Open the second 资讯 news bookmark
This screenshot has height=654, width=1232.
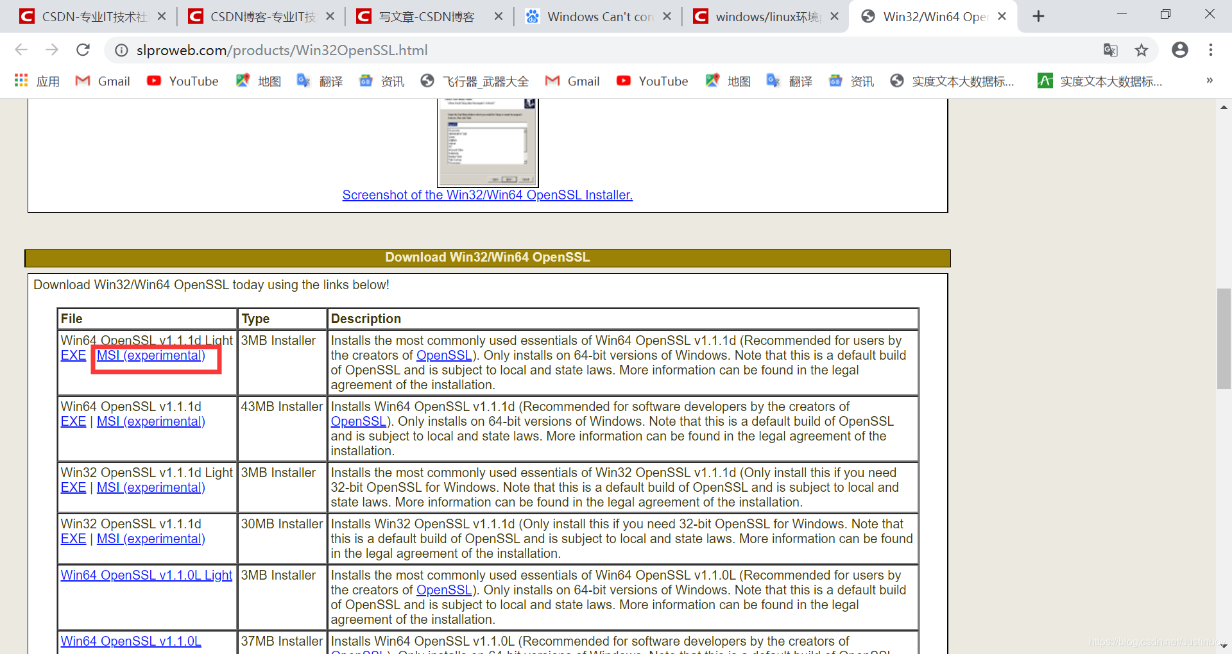pos(851,81)
